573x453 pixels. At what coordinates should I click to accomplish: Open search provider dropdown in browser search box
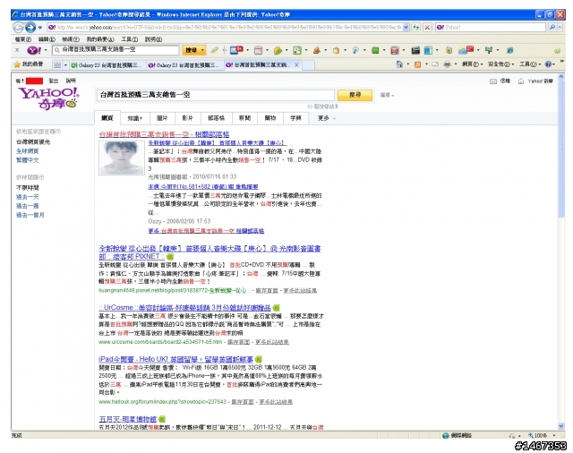[x=560, y=27]
